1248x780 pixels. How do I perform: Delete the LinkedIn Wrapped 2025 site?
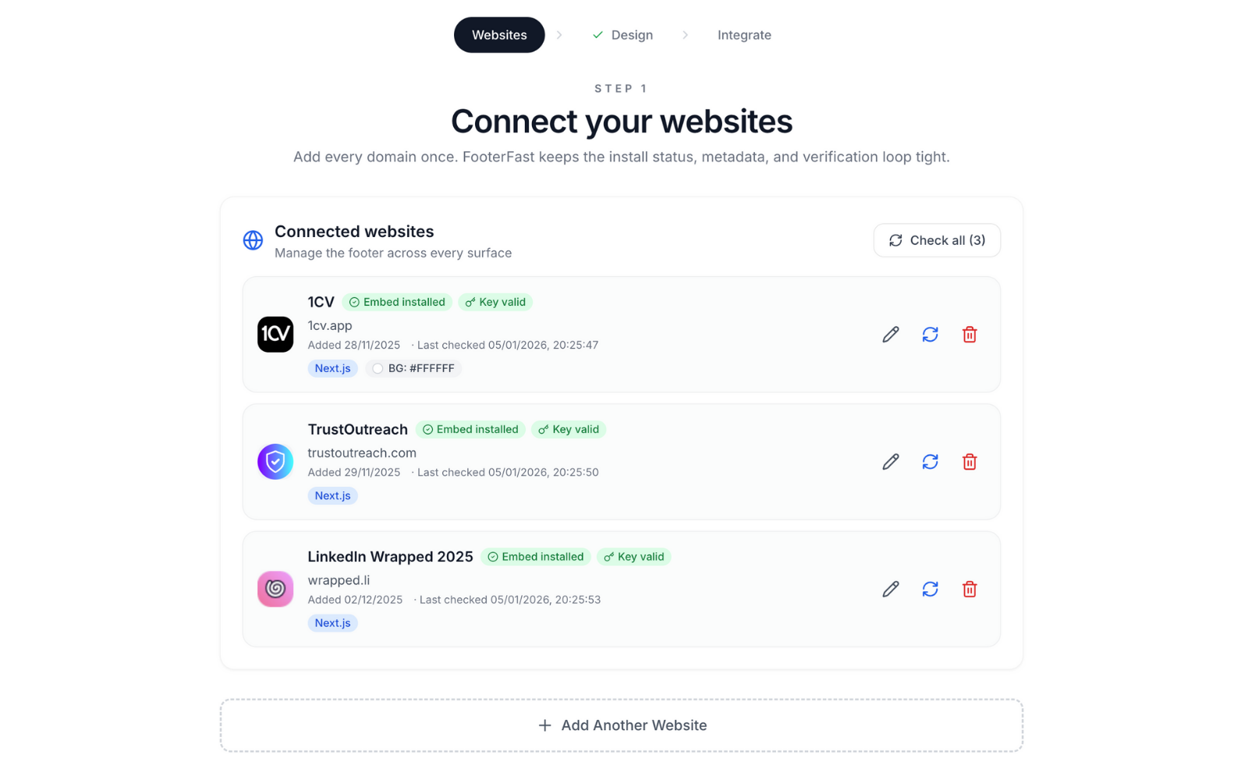970,589
